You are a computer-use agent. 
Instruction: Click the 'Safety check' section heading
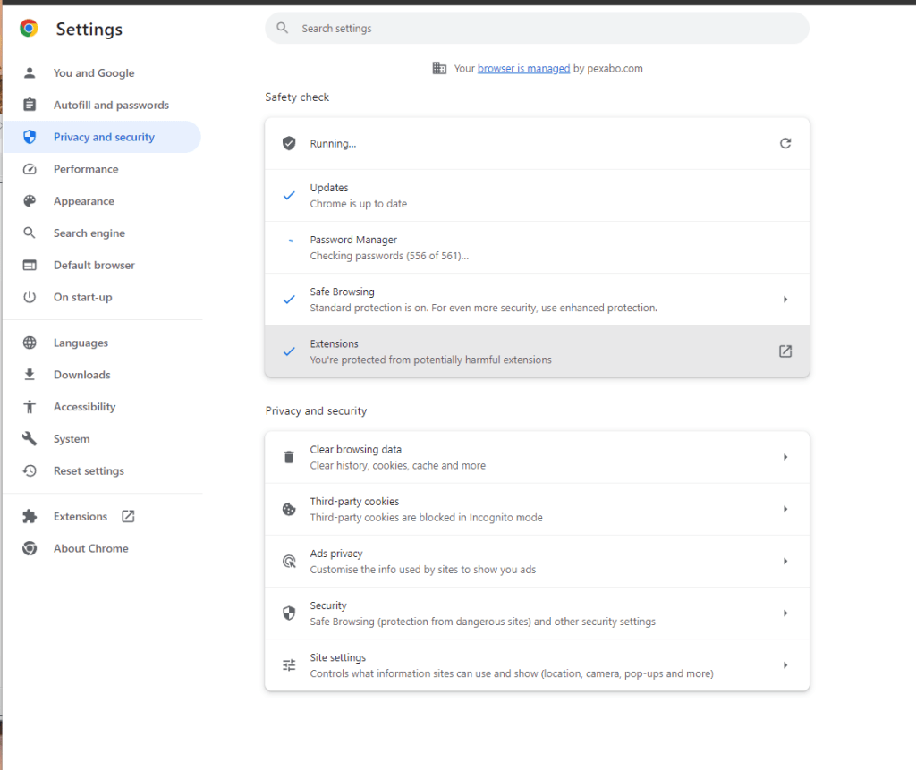[x=297, y=97]
